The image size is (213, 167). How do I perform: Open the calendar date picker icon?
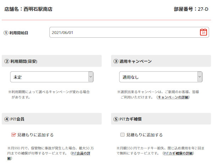pyautogui.click(x=203, y=32)
